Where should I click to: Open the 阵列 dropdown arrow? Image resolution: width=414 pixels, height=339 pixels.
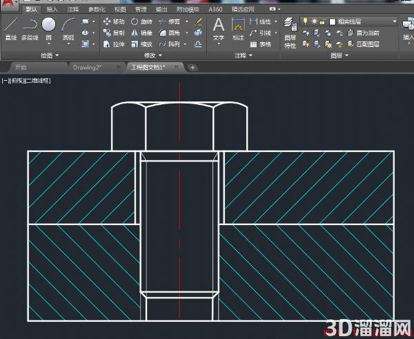(185, 44)
